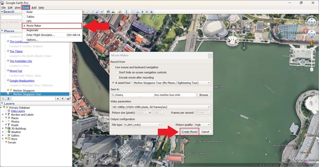Open the View menu
The image size is (319, 167).
pyautogui.click(x=18, y=8)
